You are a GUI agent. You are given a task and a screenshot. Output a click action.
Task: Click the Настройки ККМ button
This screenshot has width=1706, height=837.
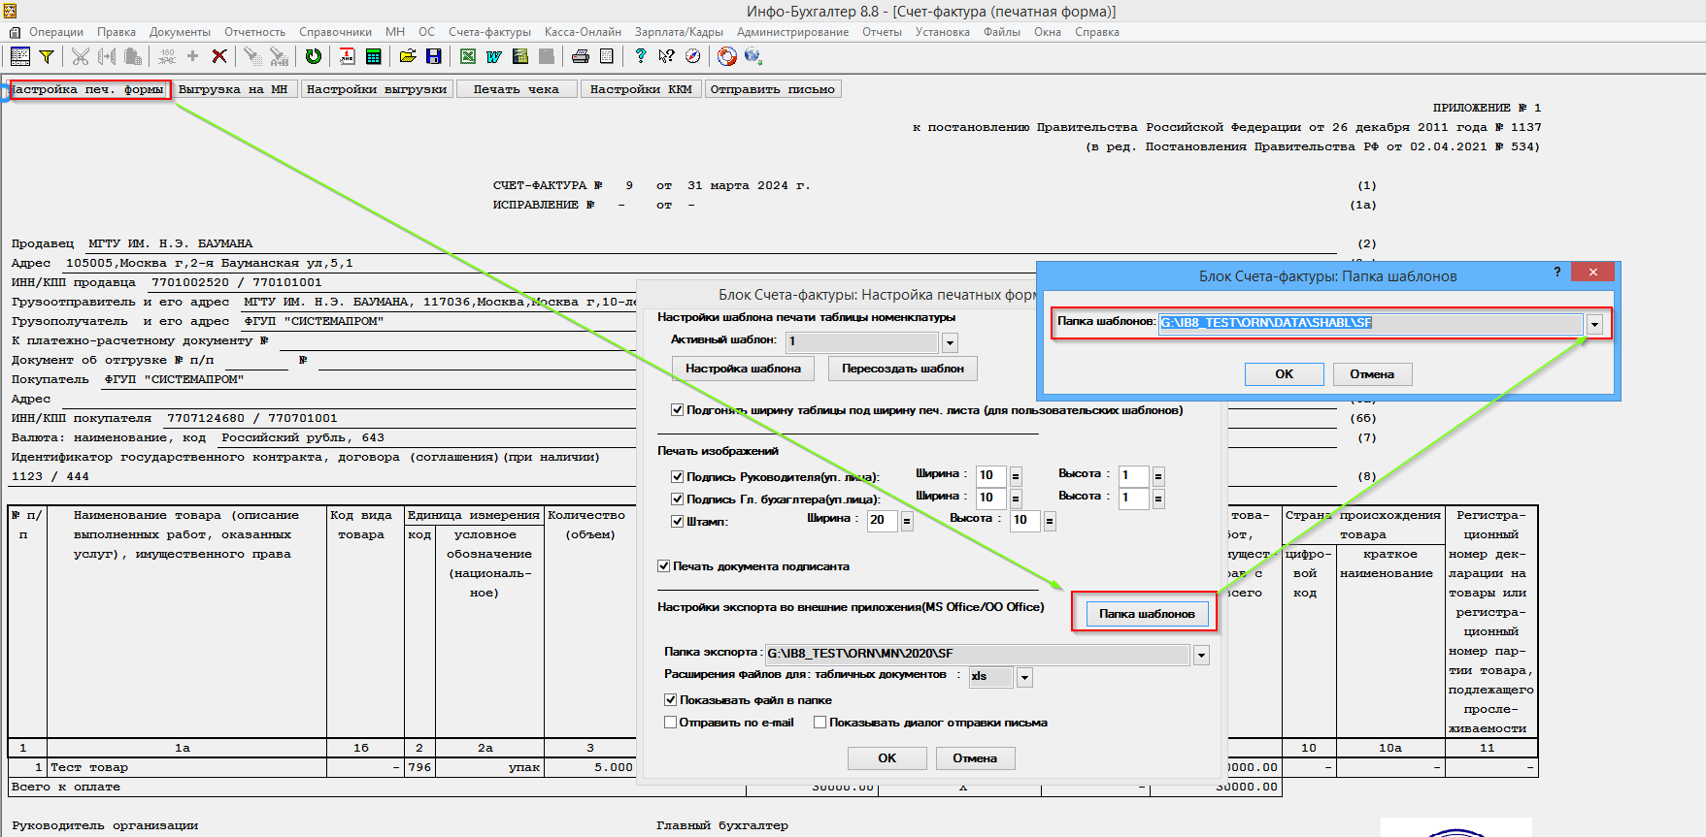tap(641, 89)
